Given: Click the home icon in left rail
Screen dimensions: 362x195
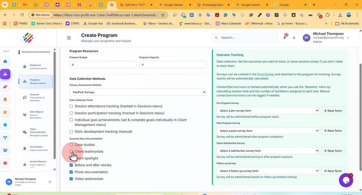Looking at the screenshot, I should (5, 61).
